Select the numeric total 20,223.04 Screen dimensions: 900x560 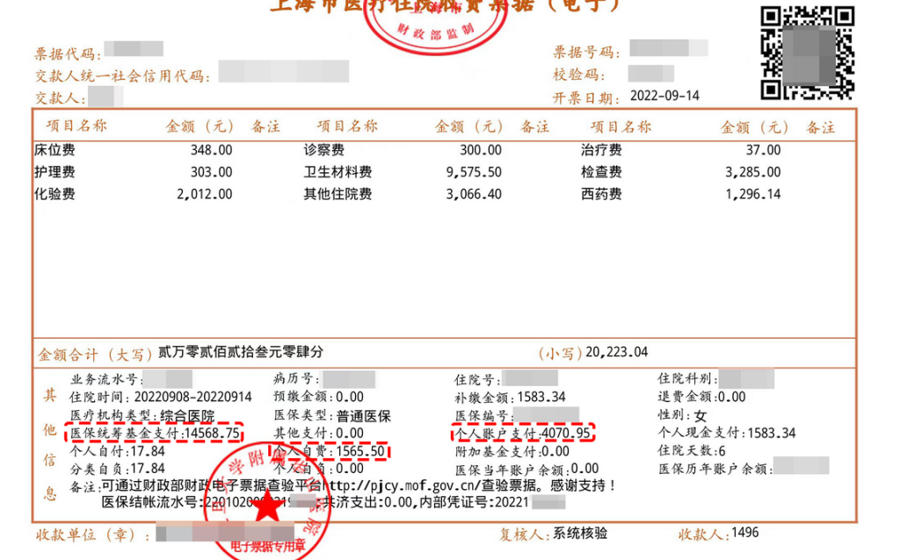(617, 352)
